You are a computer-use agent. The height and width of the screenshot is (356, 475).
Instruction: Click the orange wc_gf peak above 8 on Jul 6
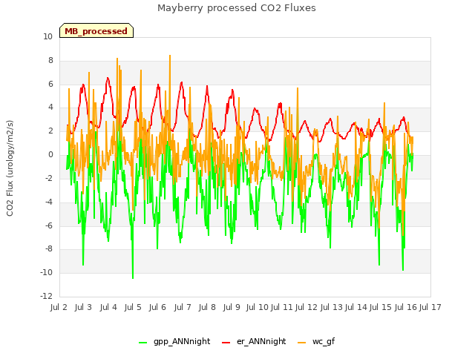170,56
